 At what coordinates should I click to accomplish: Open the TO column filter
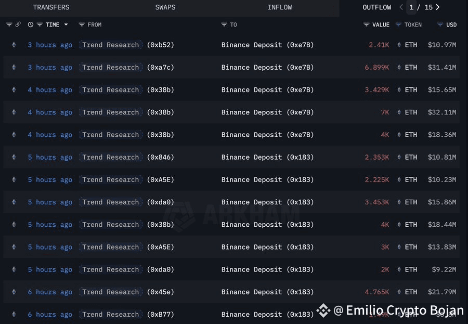tap(224, 24)
